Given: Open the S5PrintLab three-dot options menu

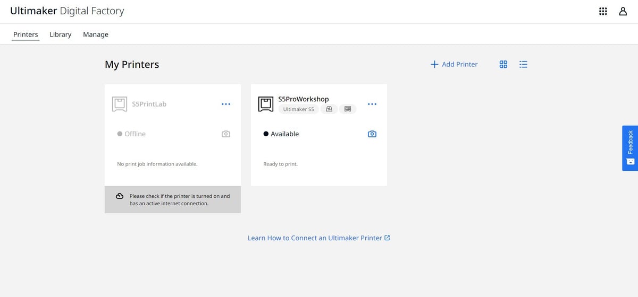Looking at the screenshot, I should [226, 104].
